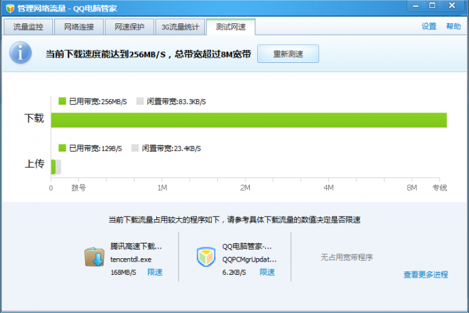Click the QQPCMgrUpdate shield icon
This screenshot has width=469, height=313.
206,257
